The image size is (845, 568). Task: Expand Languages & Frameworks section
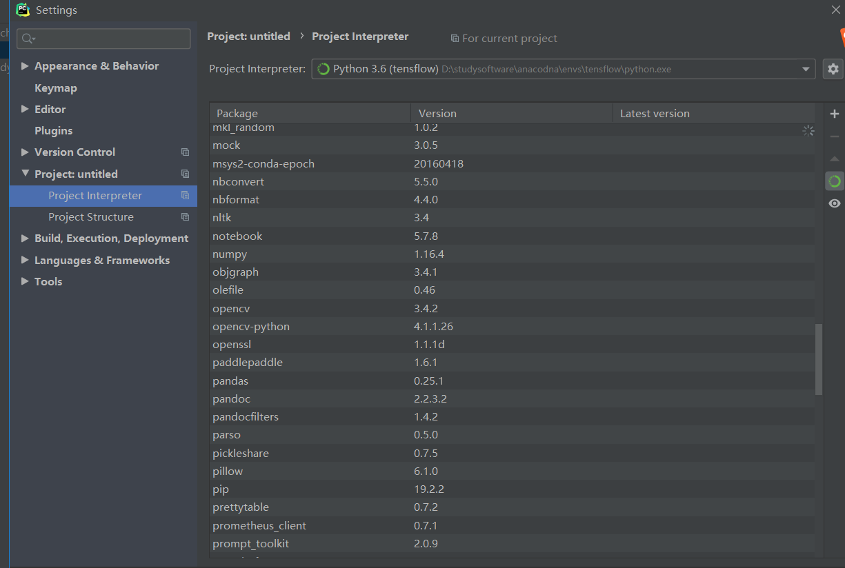click(x=26, y=260)
